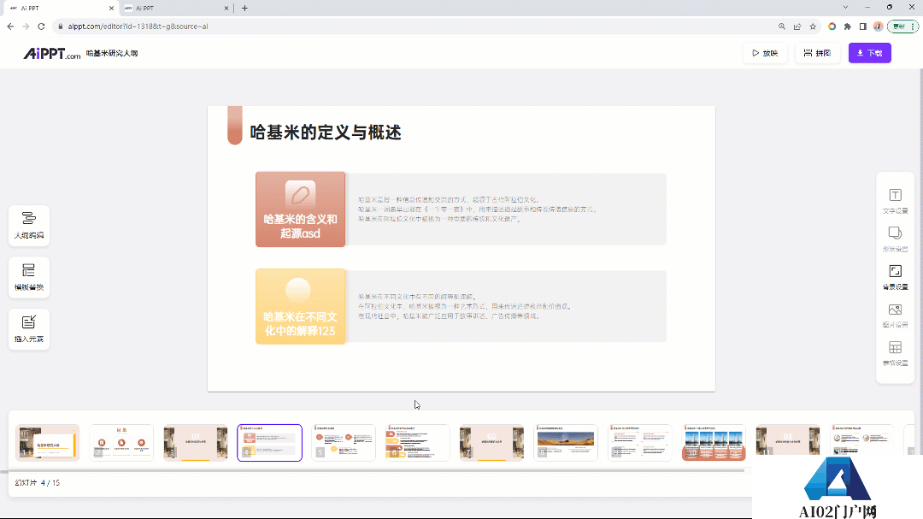923x519 pixels.
Task: Click the first gray description text block
Action: coord(478,209)
